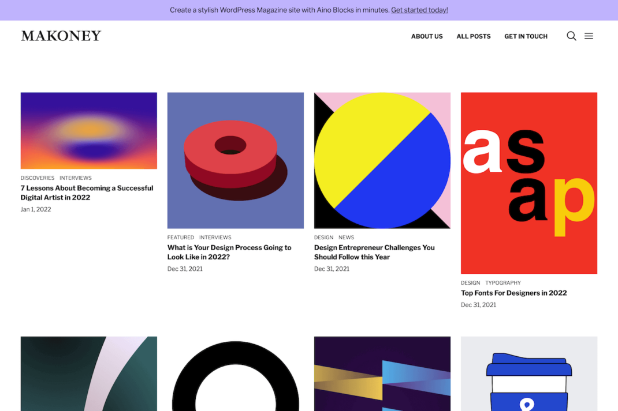Image resolution: width=618 pixels, height=411 pixels.
Task: Click the red donut shape thumbnail
Action: click(x=235, y=160)
